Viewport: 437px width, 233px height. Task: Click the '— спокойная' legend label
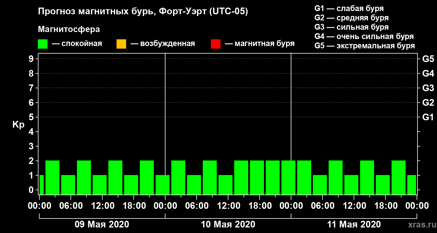point(77,44)
